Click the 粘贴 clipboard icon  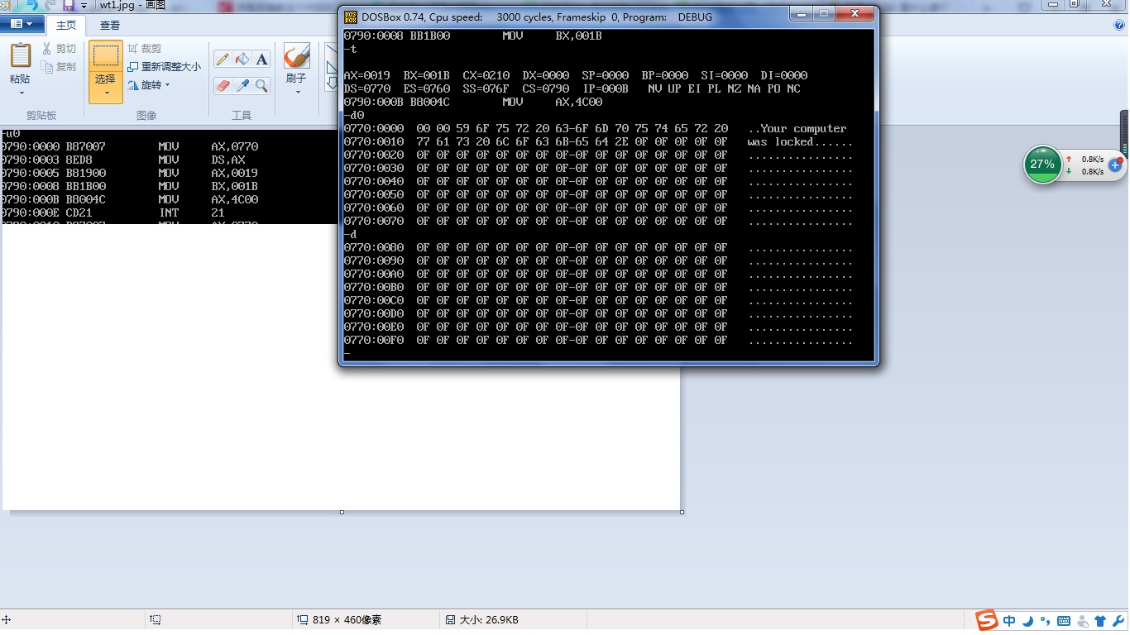(x=20, y=55)
